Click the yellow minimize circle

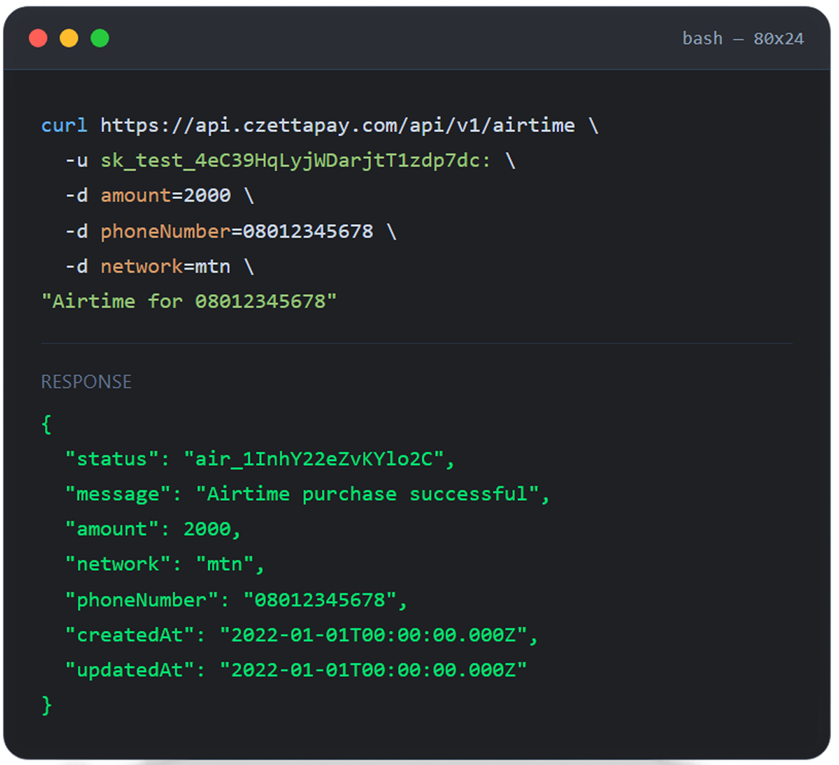[69, 38]
